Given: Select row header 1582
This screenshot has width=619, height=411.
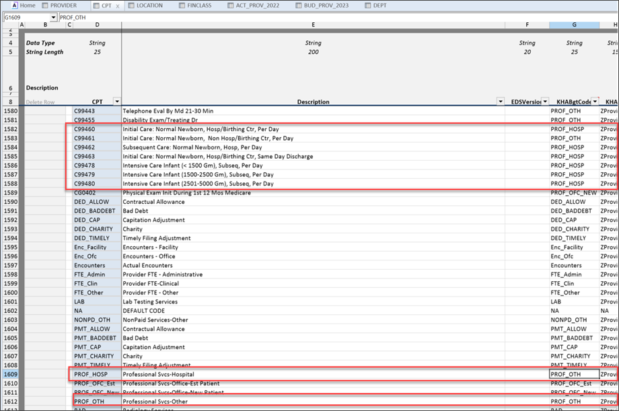Looking at the screenshot, I should (11, 128).
